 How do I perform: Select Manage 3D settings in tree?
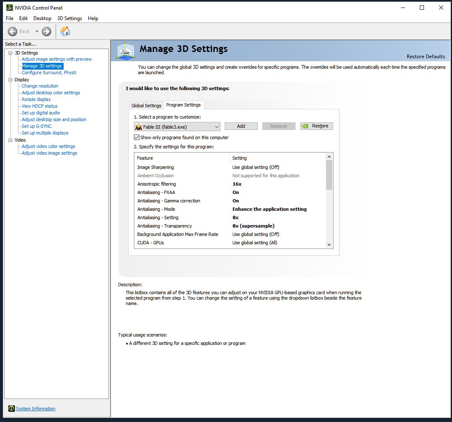[x=42, y=66]
